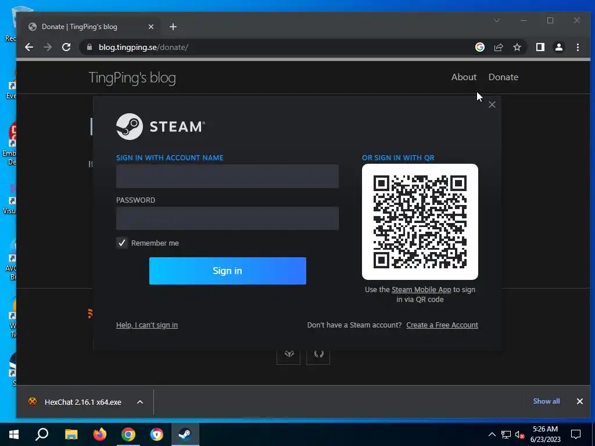Click Help, I can't sign in link

click(x=147, y=325)
